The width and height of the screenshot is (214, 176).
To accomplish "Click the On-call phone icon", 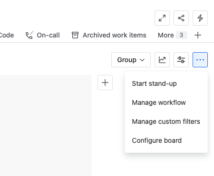I will pyautogui.click(x=29, y=35).
